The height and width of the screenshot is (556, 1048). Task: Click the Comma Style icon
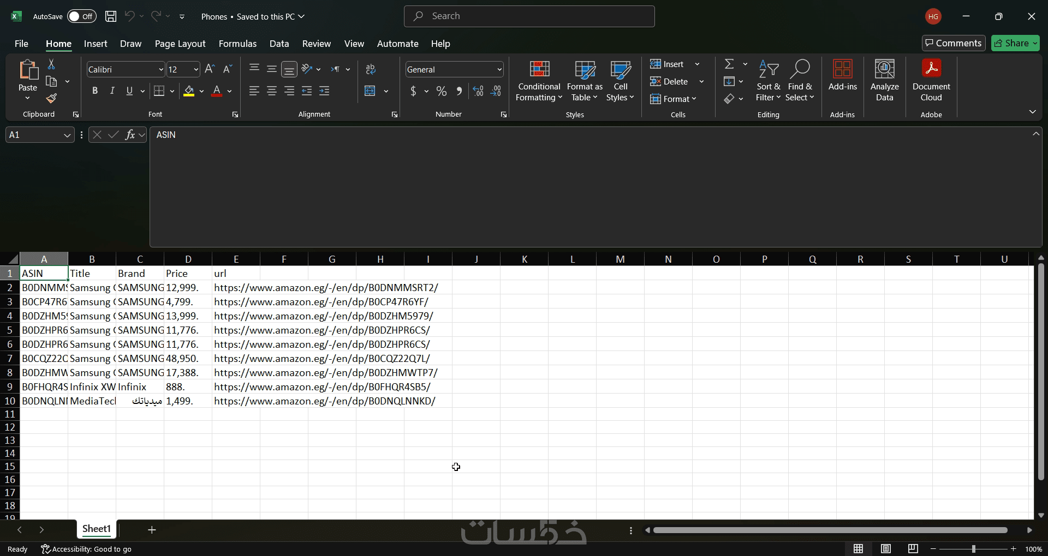459,91
